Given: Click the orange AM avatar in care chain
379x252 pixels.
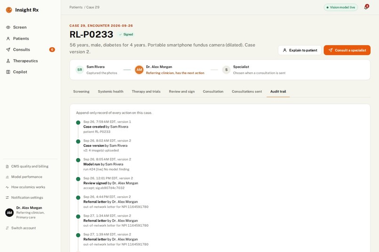Looking at the screenshot, I should coord(139,70).
